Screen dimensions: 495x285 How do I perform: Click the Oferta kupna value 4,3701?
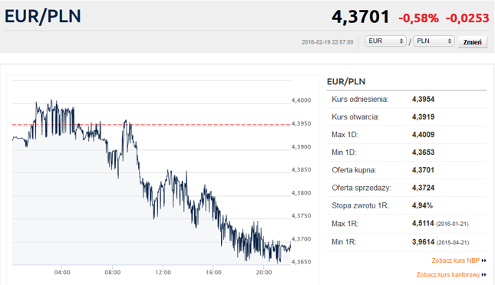click(x=423, y=170)
